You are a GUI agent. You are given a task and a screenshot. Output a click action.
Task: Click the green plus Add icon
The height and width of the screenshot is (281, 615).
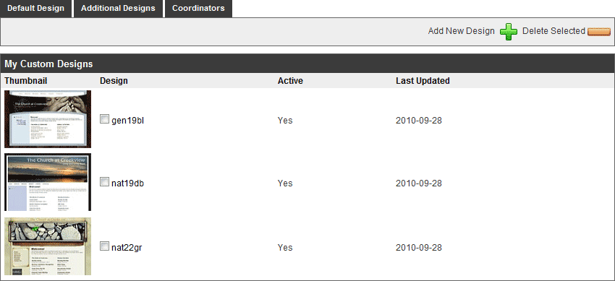(509, 31)
